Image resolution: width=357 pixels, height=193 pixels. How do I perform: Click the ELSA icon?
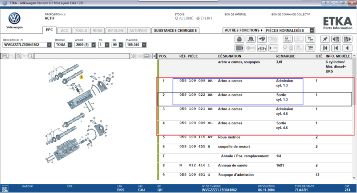pos(288,39)
